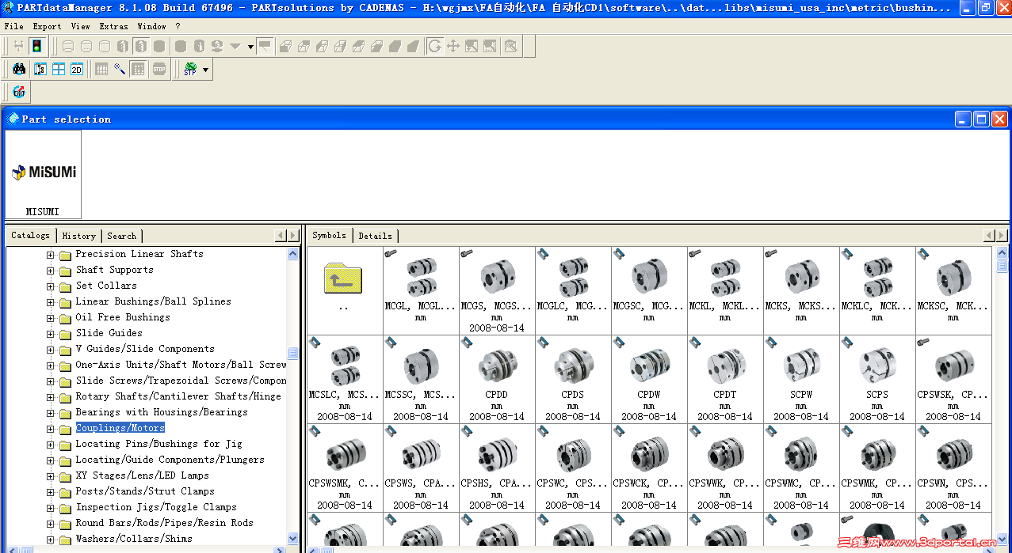Viewport: 1012px width, 553px height.
Task: Select Locating Pins/Bushings for Jig
Action: click(x=159, y=444)
